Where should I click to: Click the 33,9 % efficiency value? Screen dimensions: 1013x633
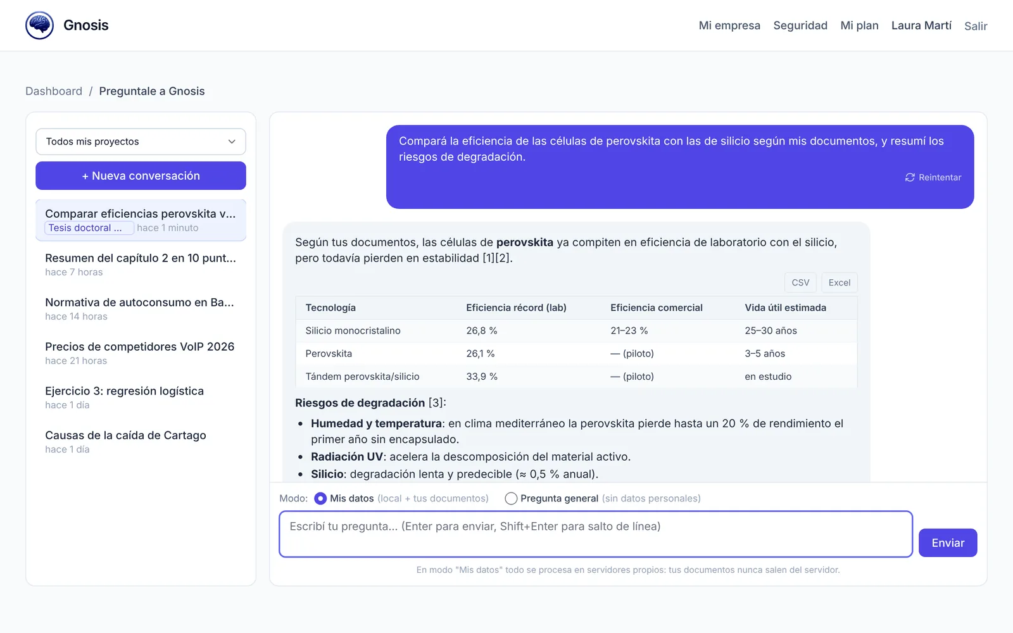tap(482, 377)
